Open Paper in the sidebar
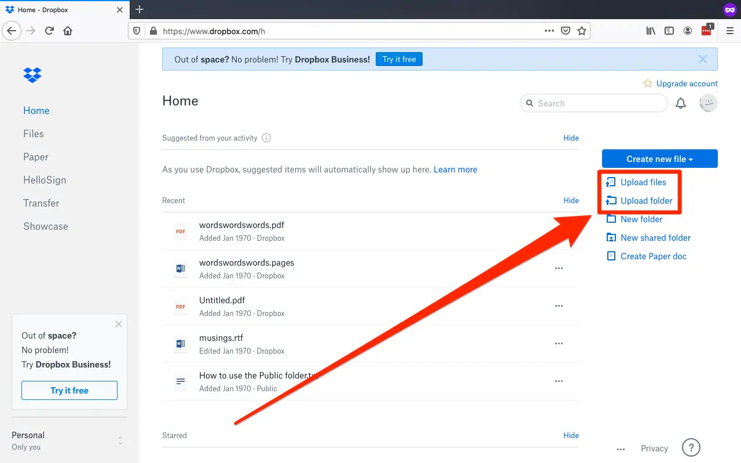Image resolution: width=741 pixels, height=463 pixels. pyautogui.click(x=36, y=157)
